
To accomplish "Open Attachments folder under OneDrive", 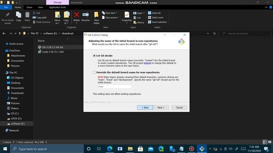I will tap(18, 56).
